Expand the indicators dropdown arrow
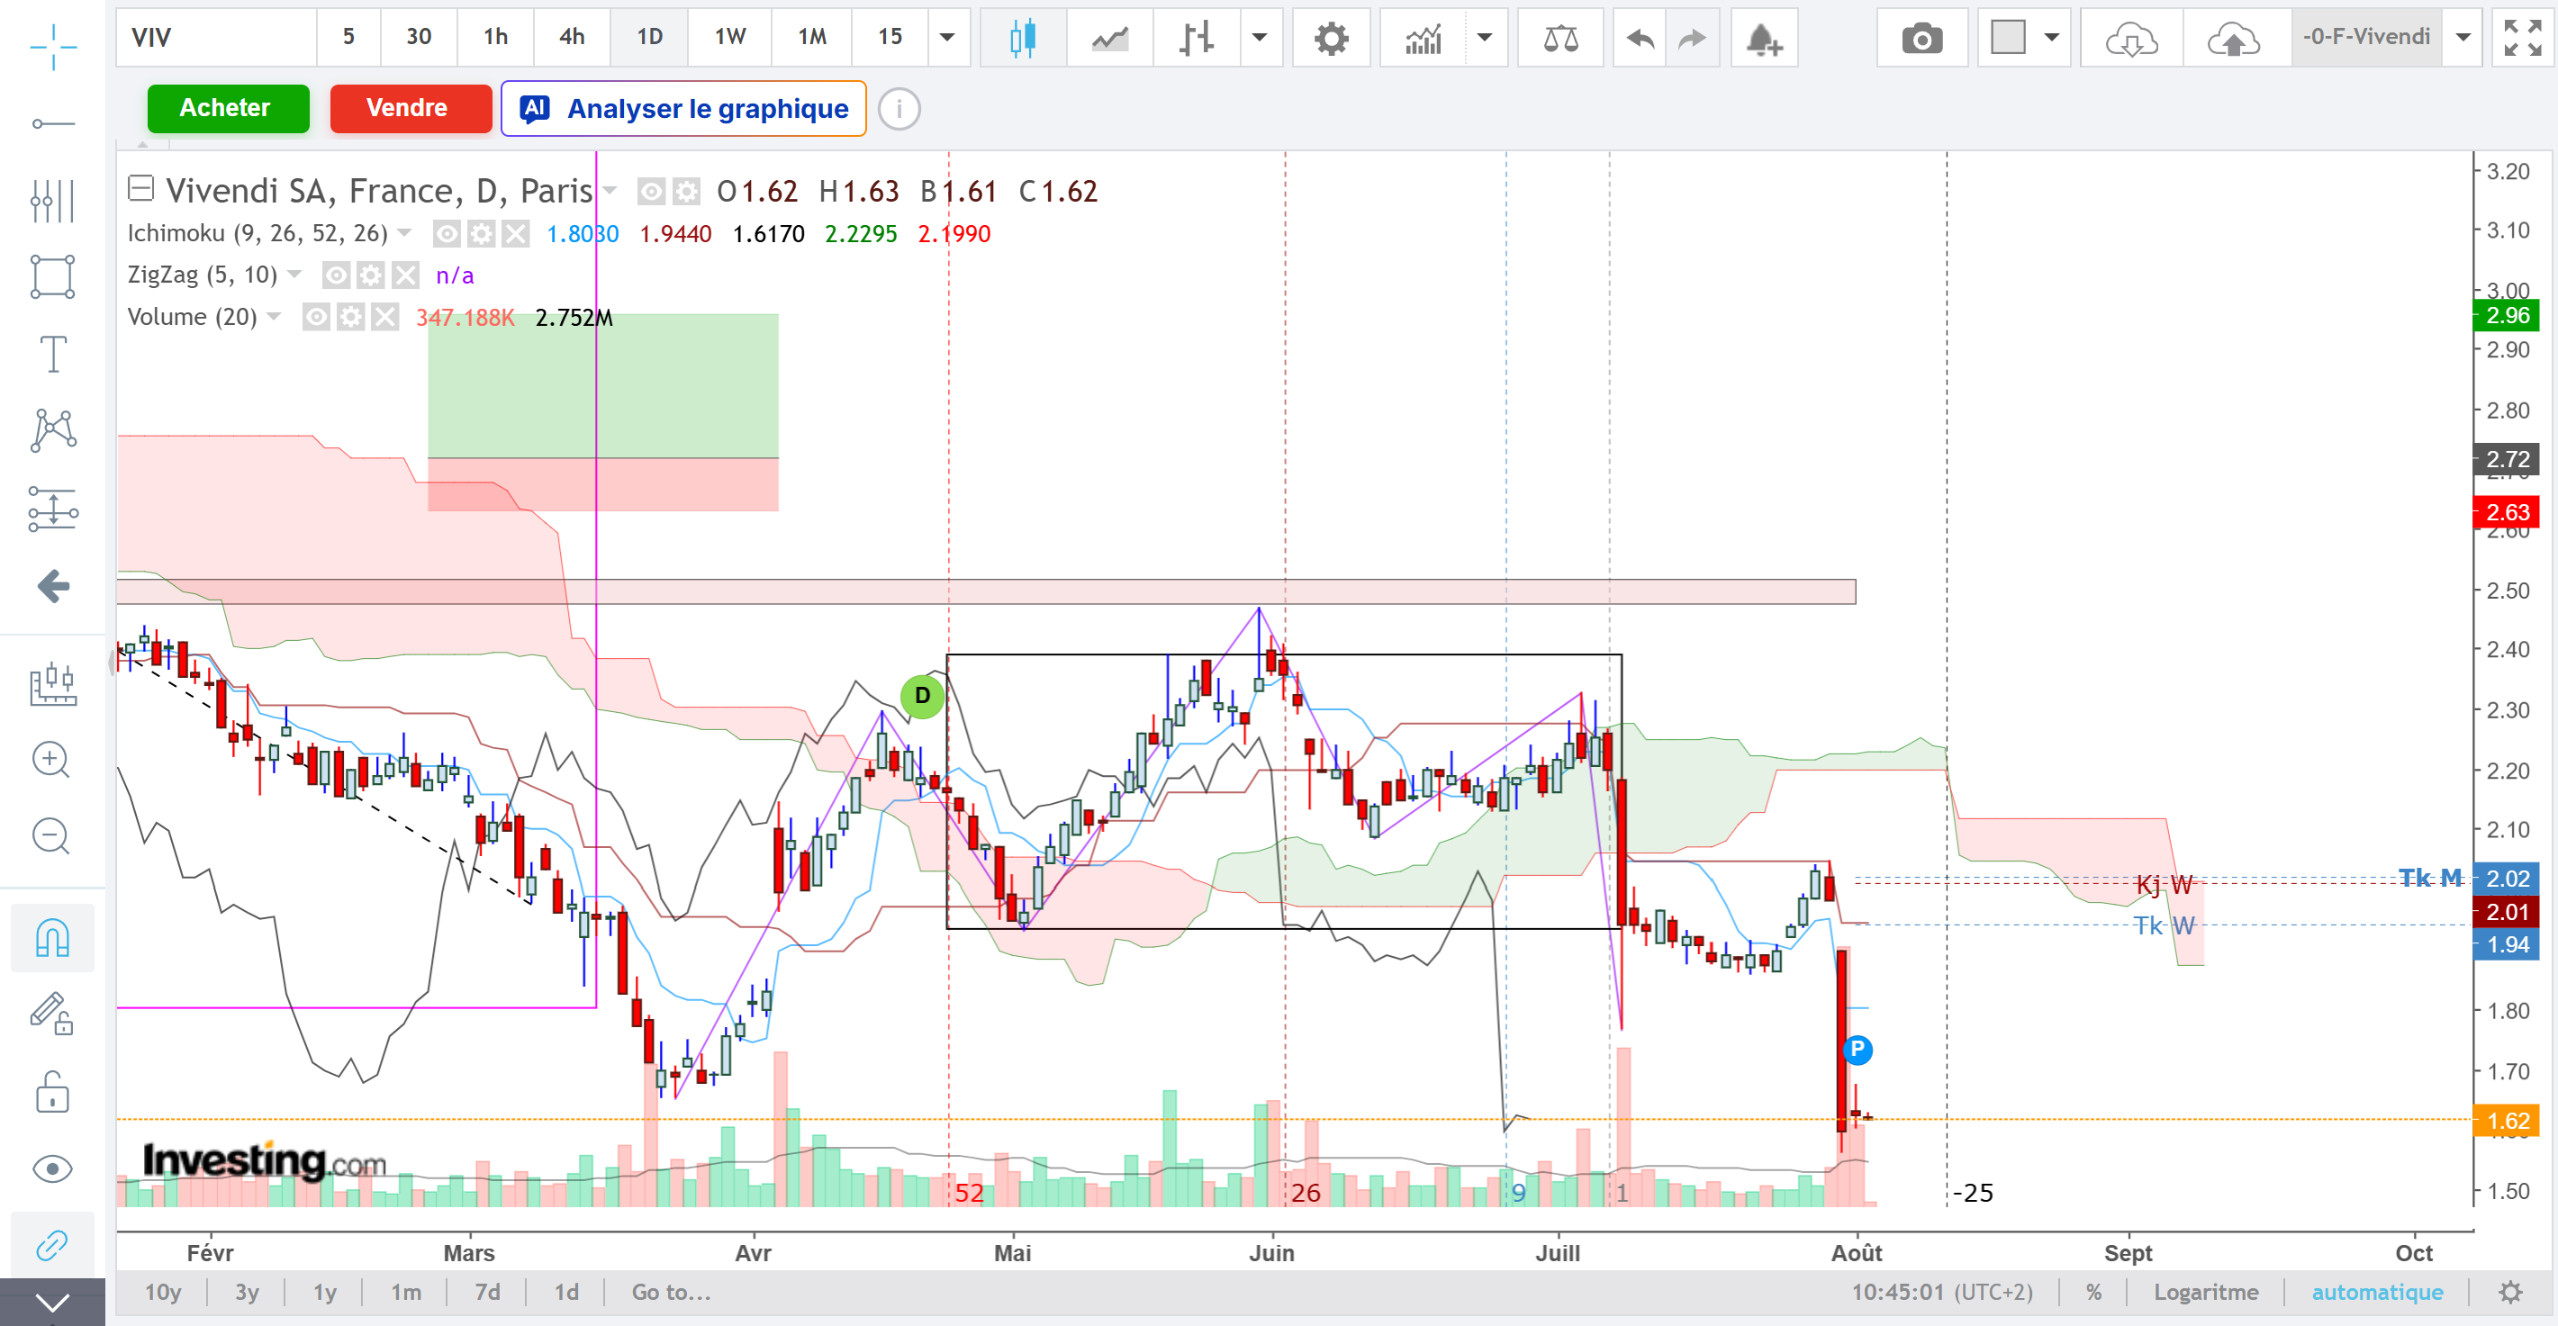 click(1486, 38)
